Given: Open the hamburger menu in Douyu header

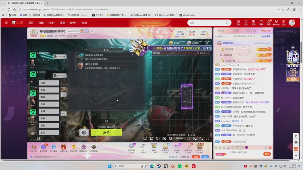Looking at the screenshot, I should pyautogui.click(x=6, y=23).
